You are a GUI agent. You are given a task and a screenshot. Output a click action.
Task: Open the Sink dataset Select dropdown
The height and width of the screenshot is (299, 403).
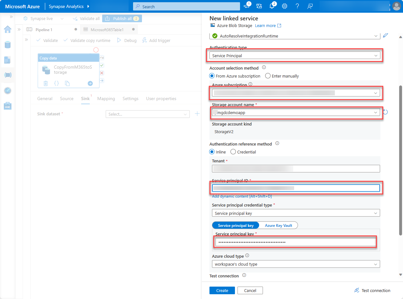pyautogui.click(x=147, y=114)
